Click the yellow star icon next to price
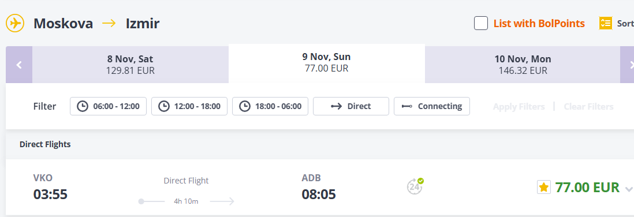634x217 pixels. (544, 187)
